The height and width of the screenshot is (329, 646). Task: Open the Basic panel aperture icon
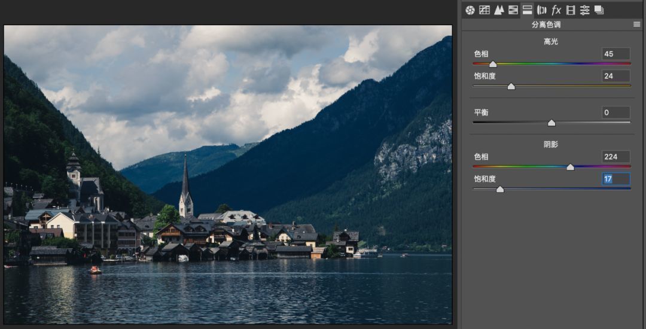[x=470, y=10]
